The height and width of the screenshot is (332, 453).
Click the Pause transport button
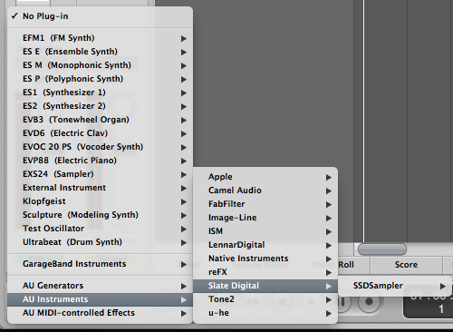pos(343,301)
